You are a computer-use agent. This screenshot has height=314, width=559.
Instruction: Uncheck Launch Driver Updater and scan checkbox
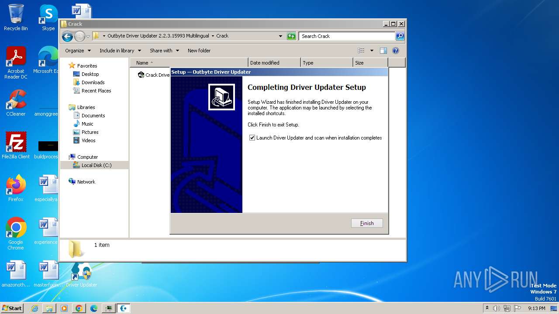[x=252, y=138]
